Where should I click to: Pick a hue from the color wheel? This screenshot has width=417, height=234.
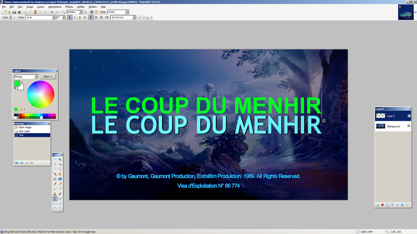click(40, 94)
